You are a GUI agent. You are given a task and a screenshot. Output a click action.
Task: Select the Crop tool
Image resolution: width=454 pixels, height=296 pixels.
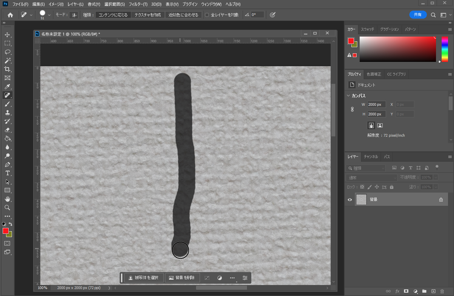tap(7, 69)
